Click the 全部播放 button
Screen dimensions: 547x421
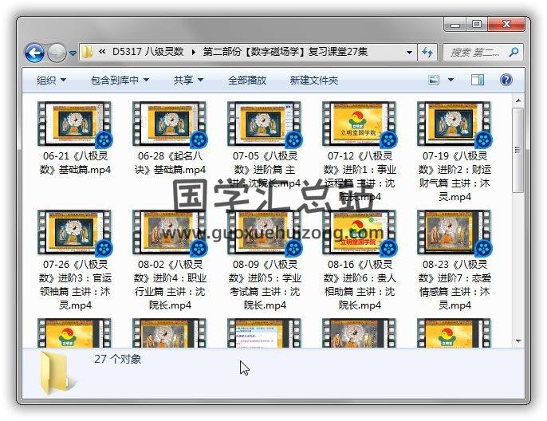(247, 80)
